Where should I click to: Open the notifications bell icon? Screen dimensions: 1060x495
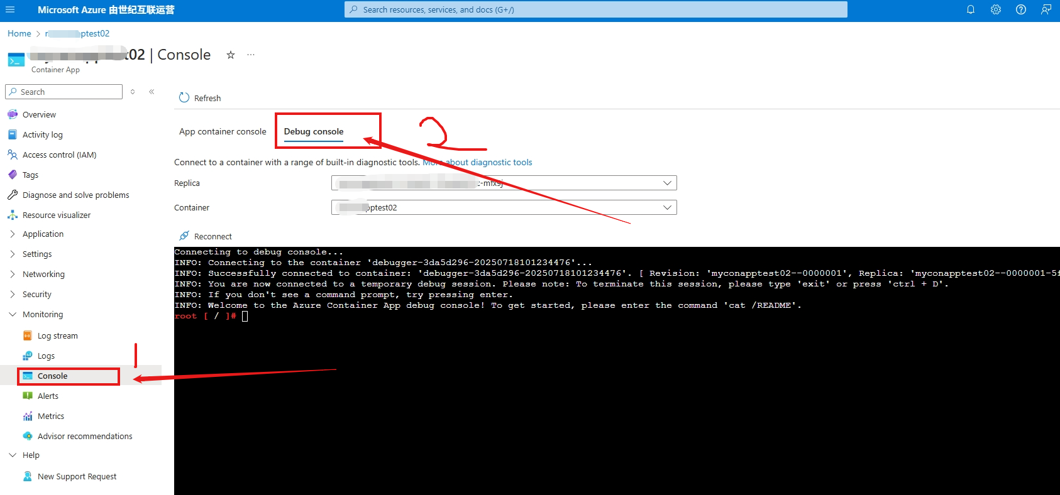click(x=971, y=9)
